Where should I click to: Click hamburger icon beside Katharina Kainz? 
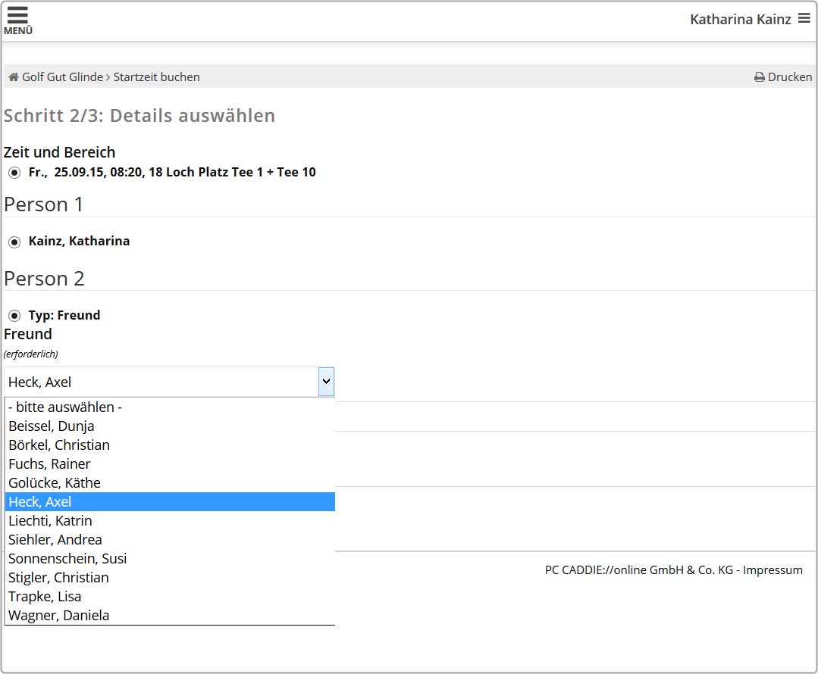click(x=804, y=18)
